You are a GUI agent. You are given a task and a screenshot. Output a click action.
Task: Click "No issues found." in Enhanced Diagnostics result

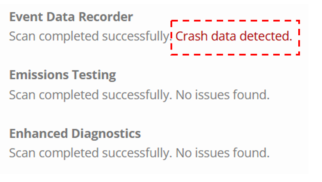223,153
